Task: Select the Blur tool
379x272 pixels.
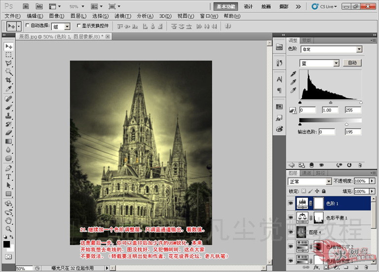Action: [8, 150]
